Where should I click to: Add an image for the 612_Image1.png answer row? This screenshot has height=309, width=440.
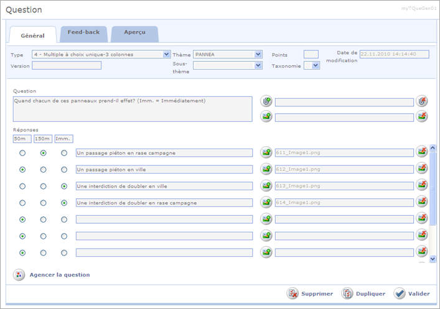(266, 168)
